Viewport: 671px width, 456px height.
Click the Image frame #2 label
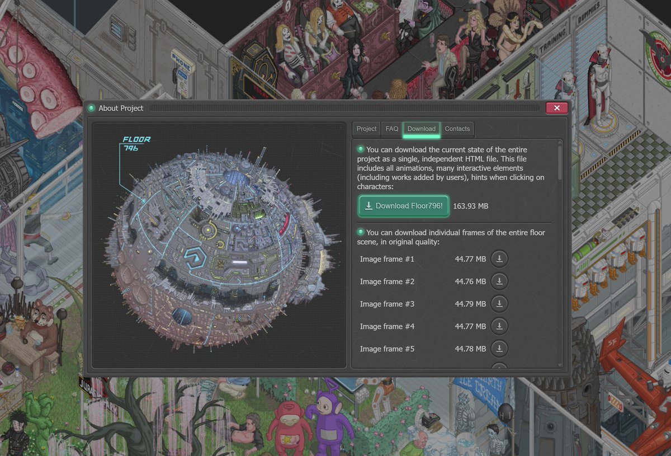(387, 281)
